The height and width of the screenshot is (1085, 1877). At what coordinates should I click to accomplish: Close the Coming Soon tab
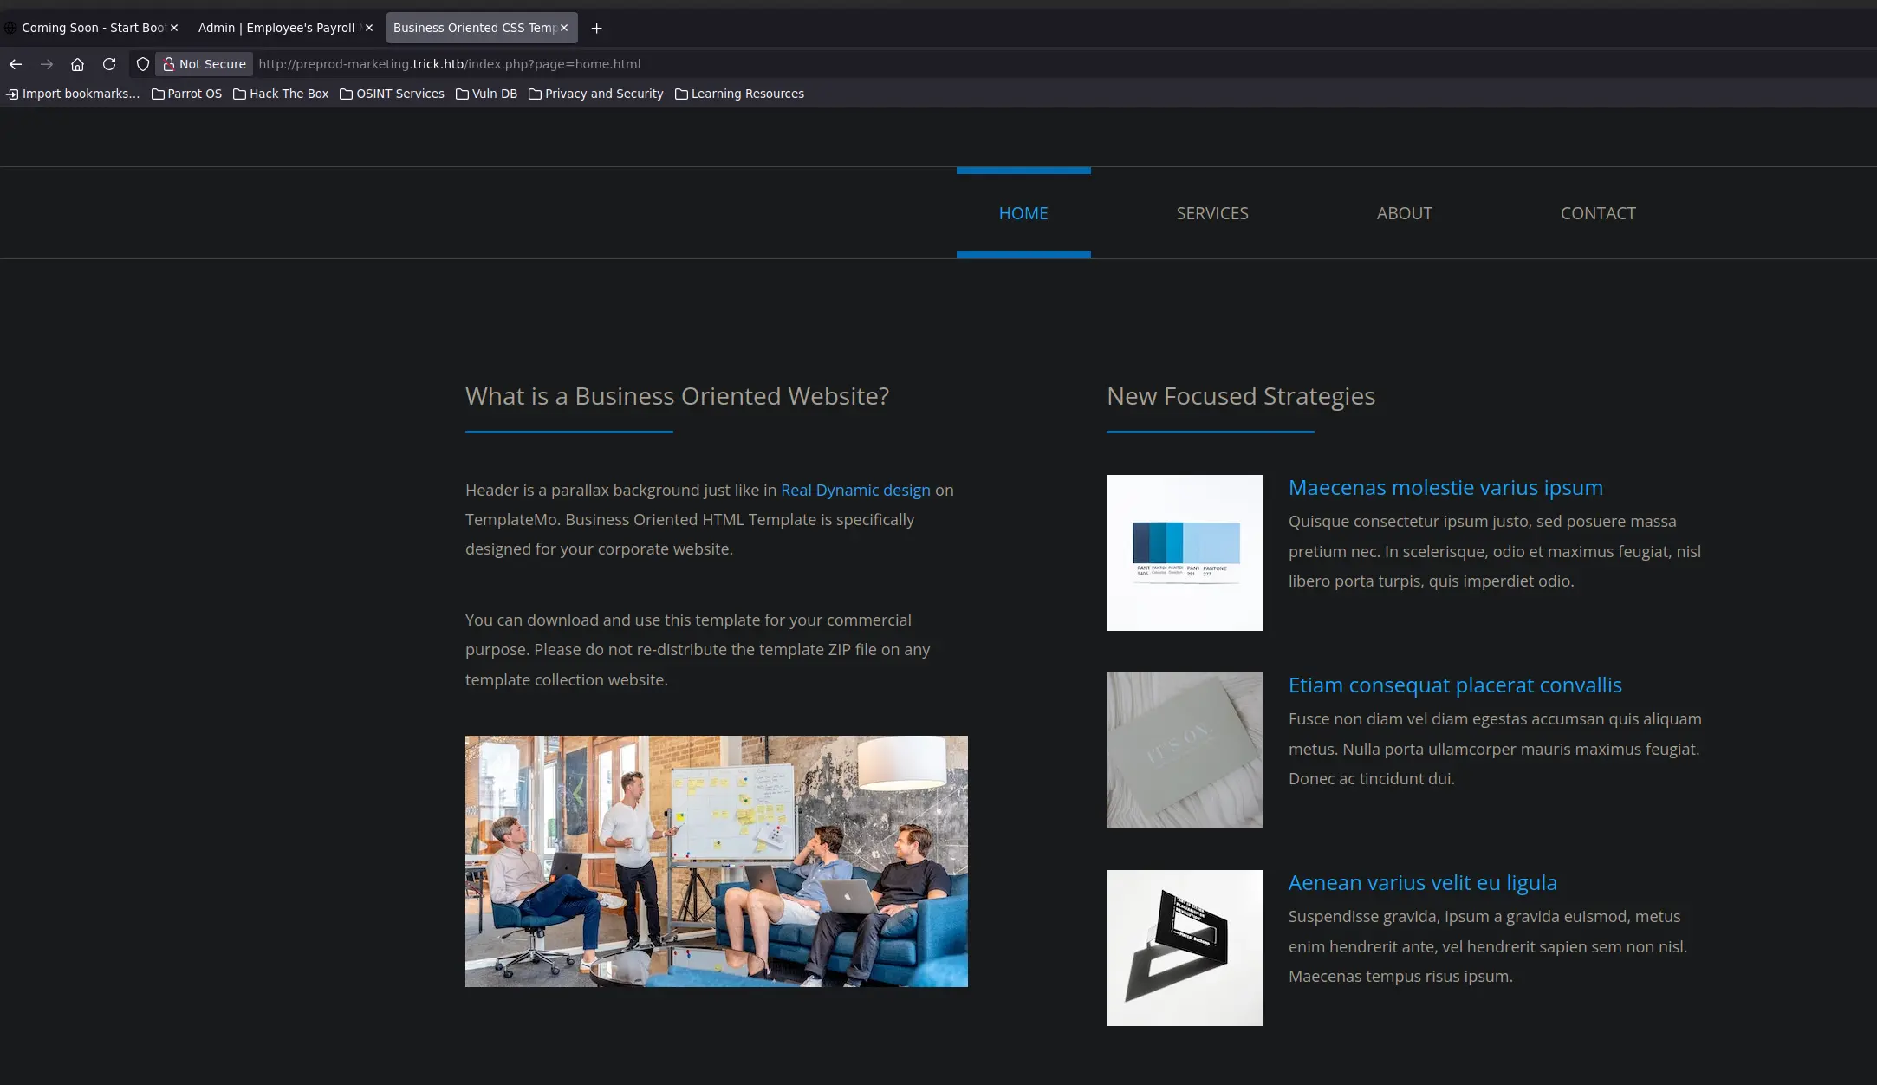[174, 28]
